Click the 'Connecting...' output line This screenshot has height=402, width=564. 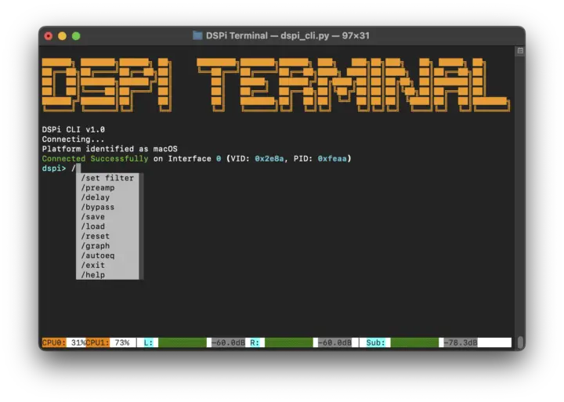73,139
